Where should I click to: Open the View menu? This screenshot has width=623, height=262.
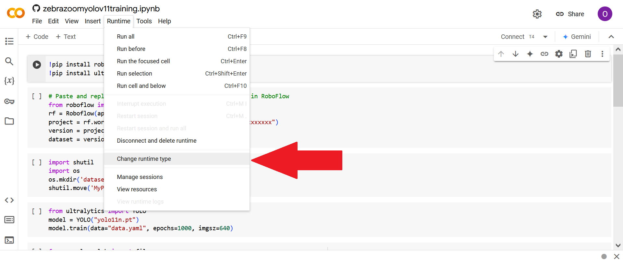tap(72, 21)
